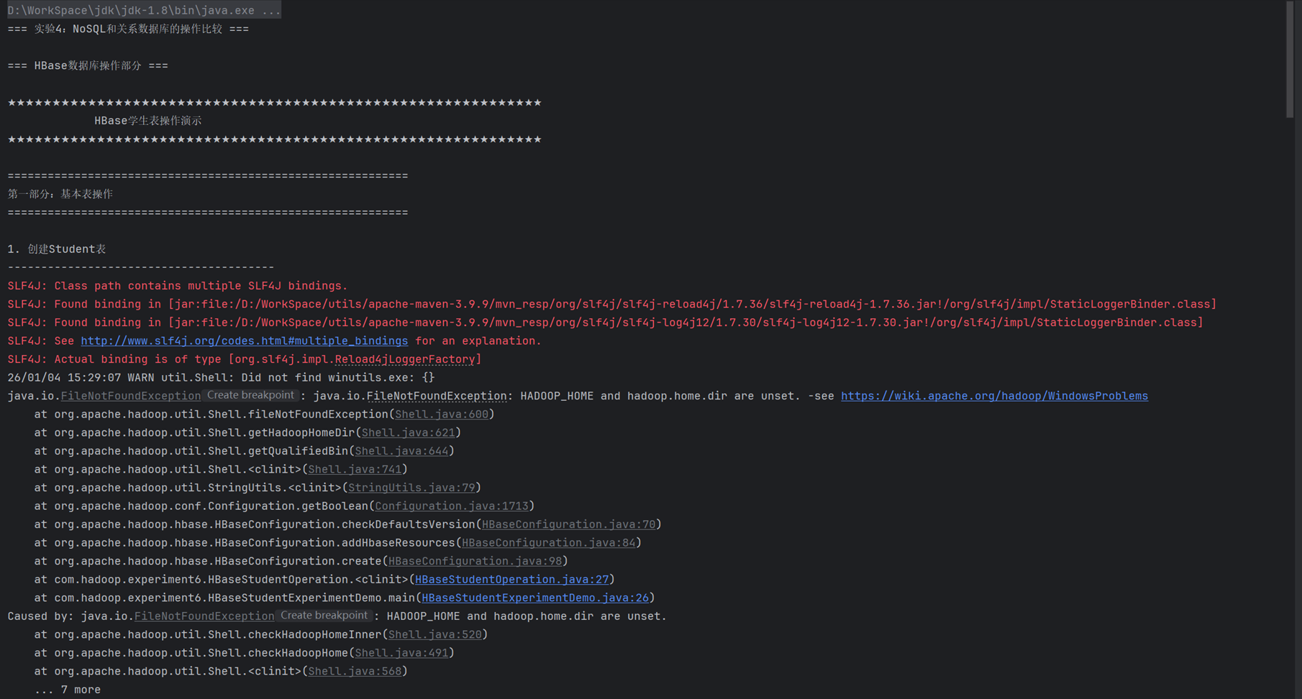Click 'SLF4J: Actual binding is of type' text
Image resolution: width=1302 pixels, height=699 pixels.
[114, 359]
